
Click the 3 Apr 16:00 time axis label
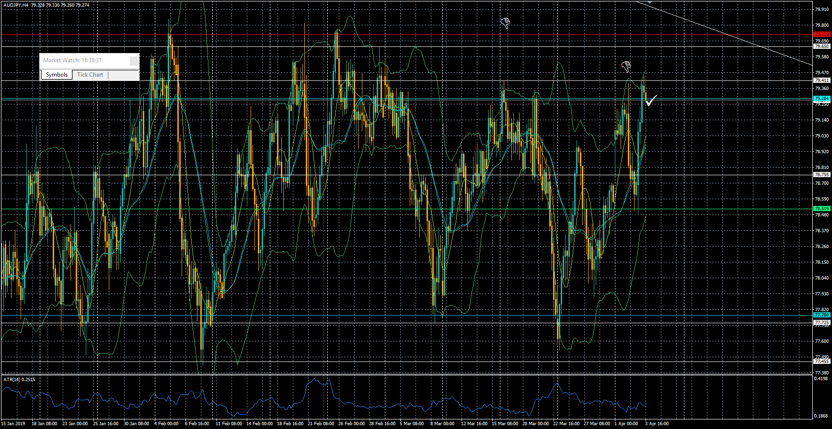click(x=657, y=424)
